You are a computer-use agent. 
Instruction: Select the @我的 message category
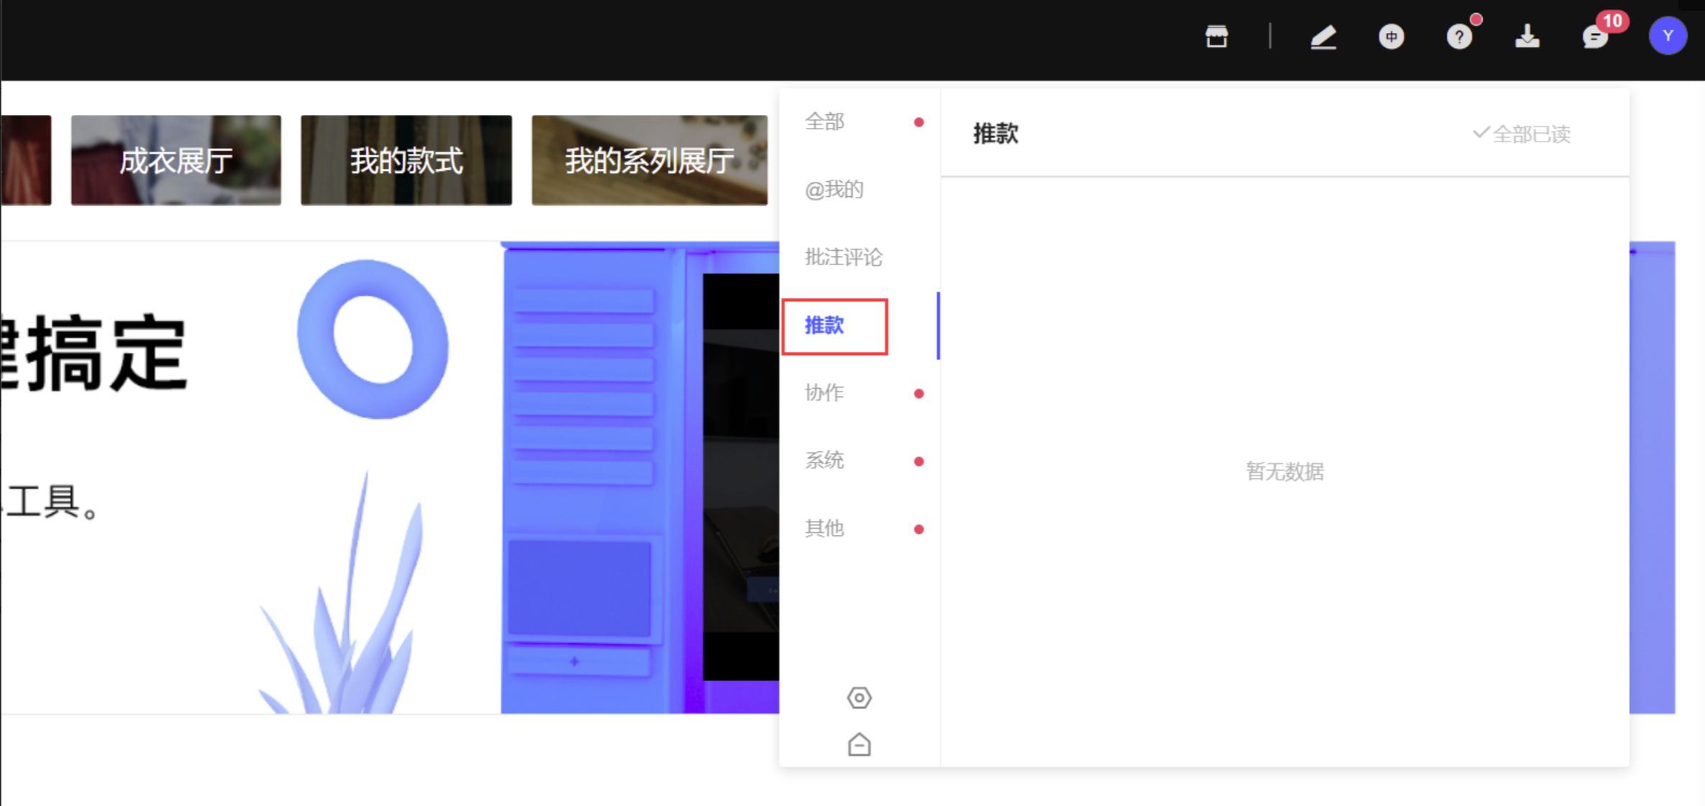pos(834,190)
